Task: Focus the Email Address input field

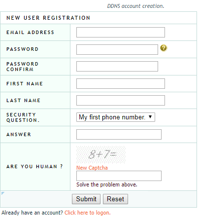Action: [x=121, y=32]
